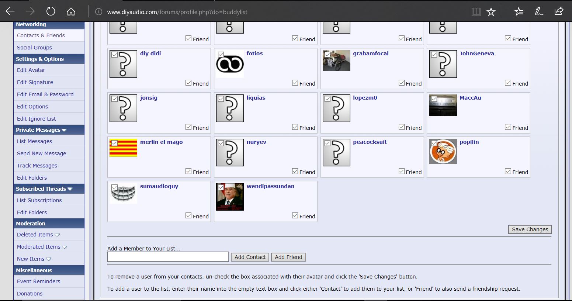The height and width of the screenshot is (301, 572).
Task: Click the browser forward arrow
Action: 30,11
